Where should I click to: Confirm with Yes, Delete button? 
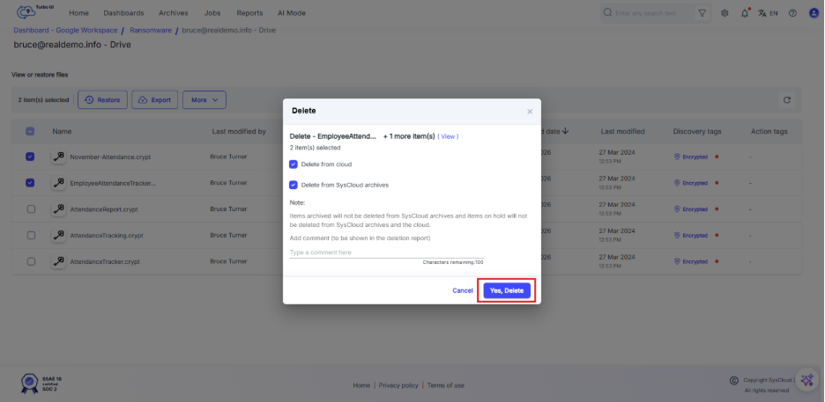point(507,290)
